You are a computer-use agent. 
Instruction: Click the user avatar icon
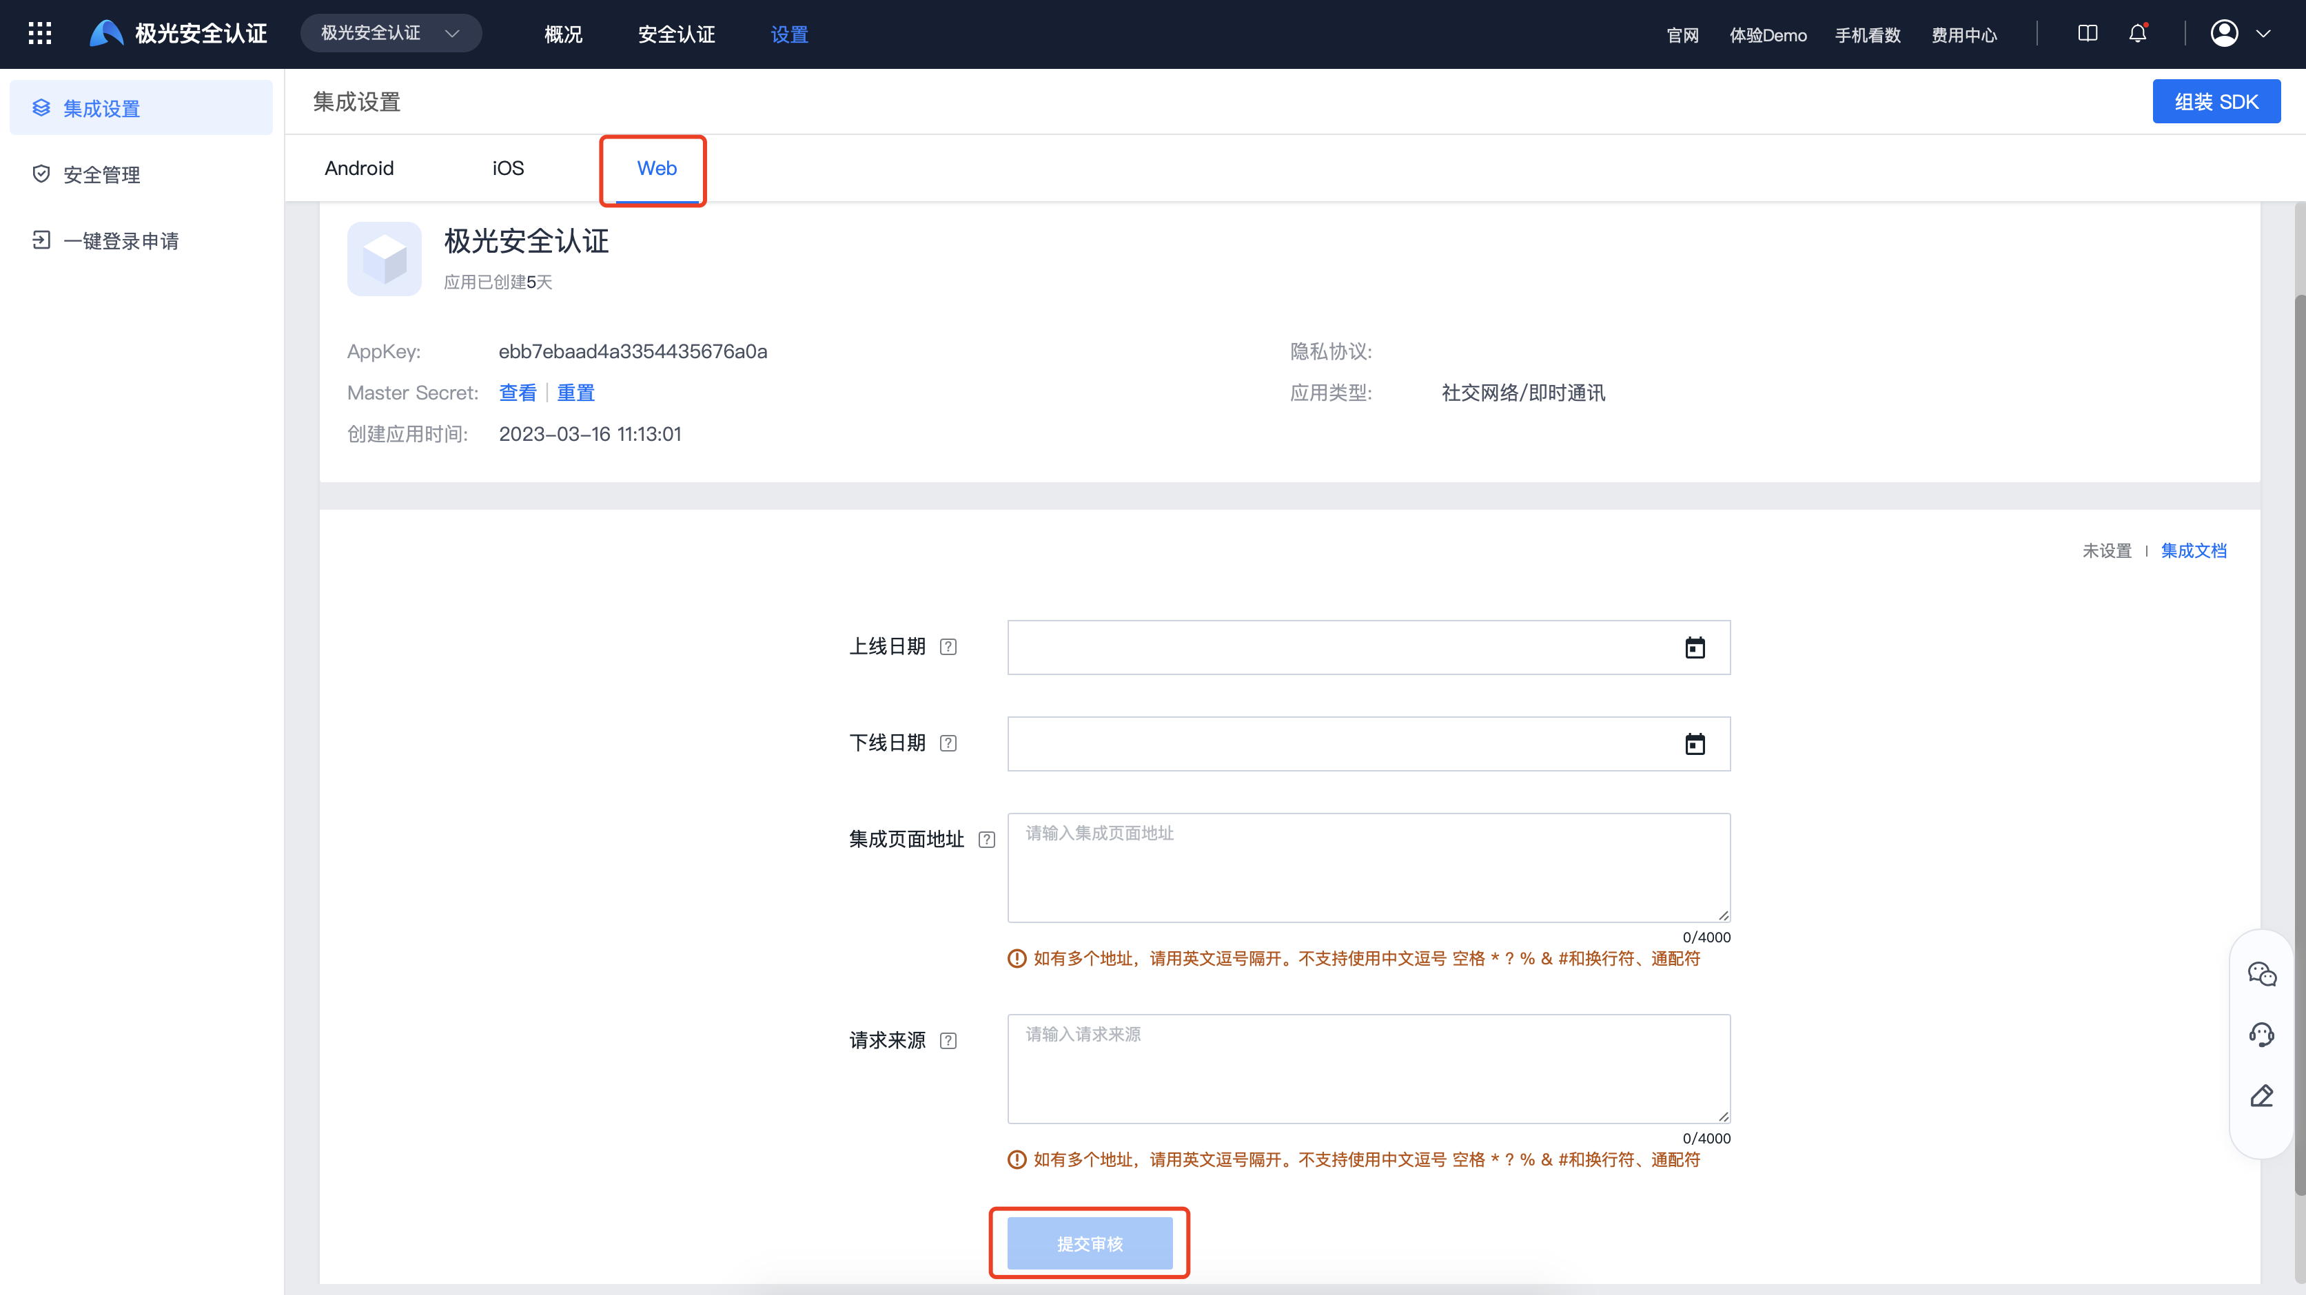click(x=2223, y=33)
